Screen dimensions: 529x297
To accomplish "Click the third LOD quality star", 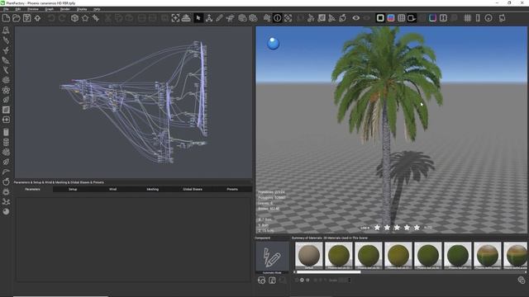I will tap(397, 228).
